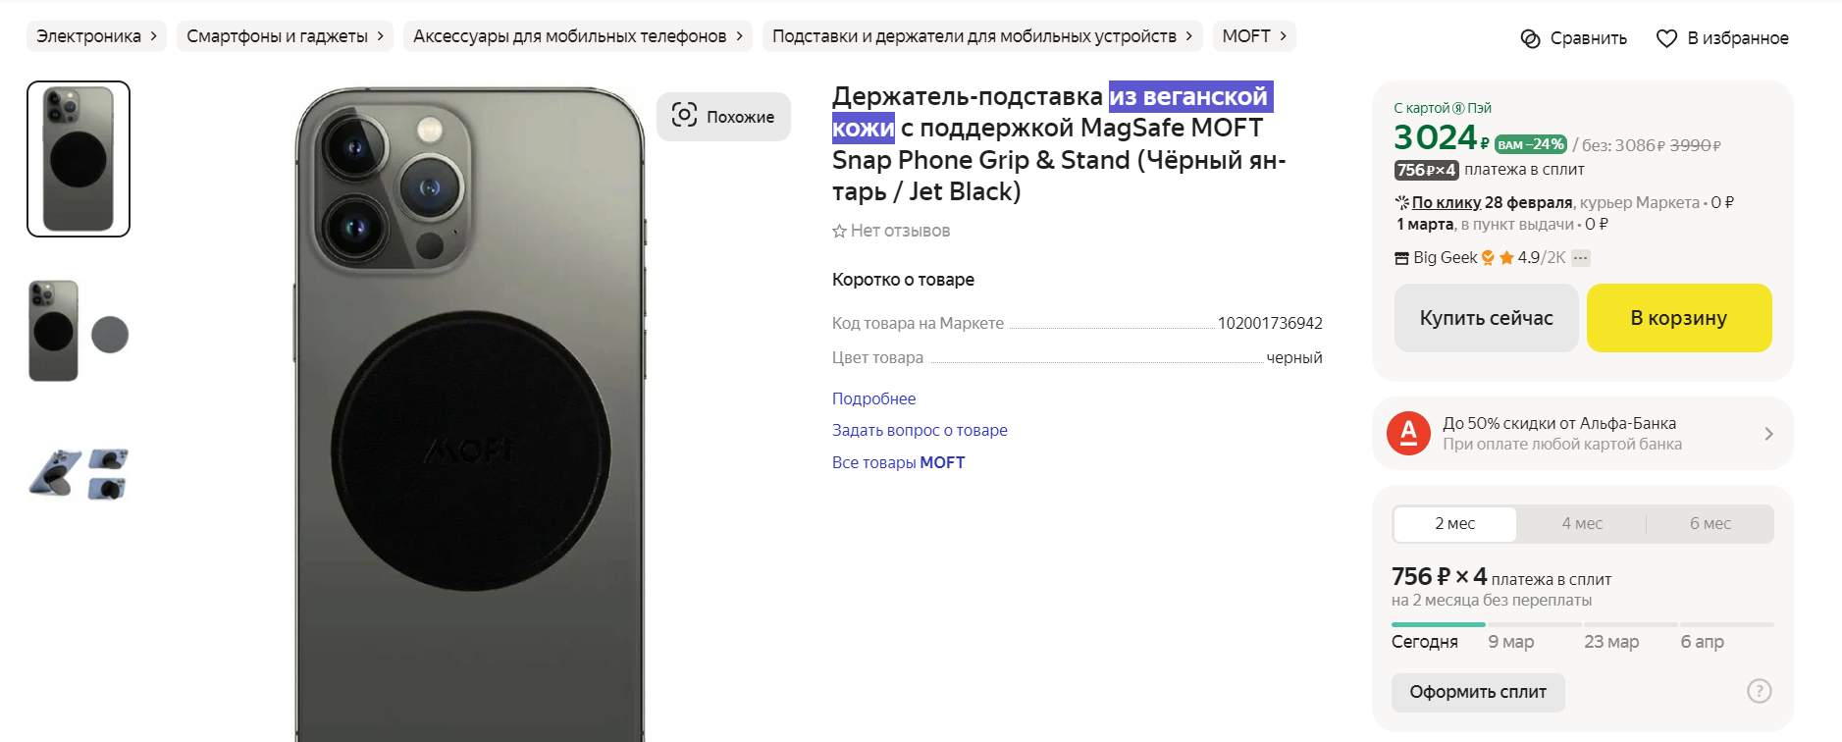Go to Аксессуары для мобильных телефонов breadcrumb

(578, 36)
